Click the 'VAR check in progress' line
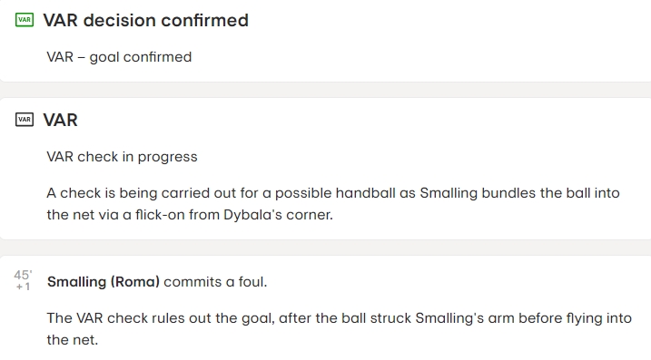 [x=122, y=157]
